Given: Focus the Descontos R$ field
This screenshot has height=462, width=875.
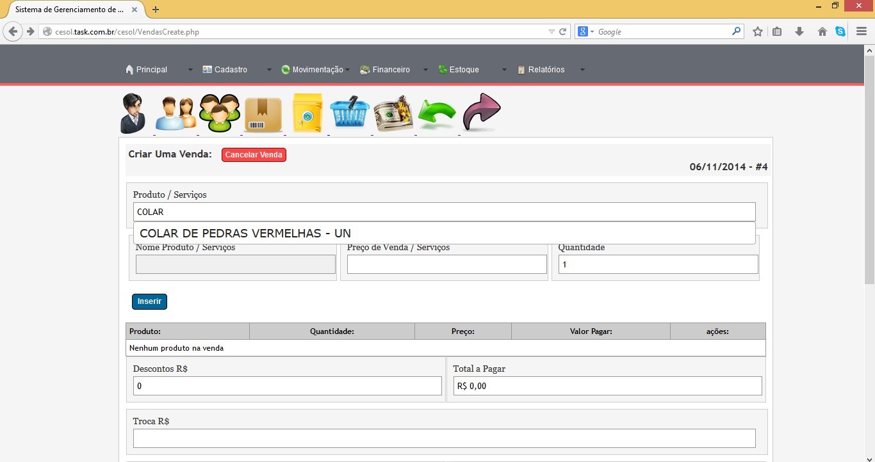Looking at the screenshot, I should pyautogui.click(x=287, y=386).
